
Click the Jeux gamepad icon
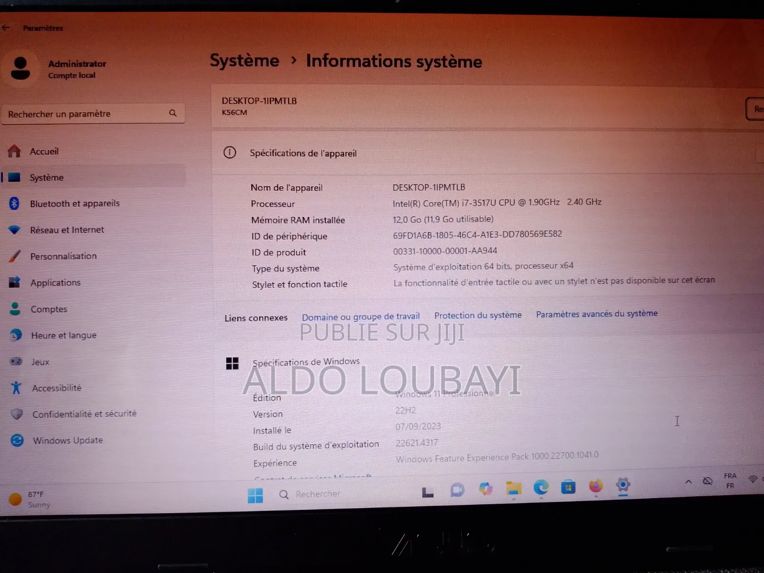click(16, 361)
